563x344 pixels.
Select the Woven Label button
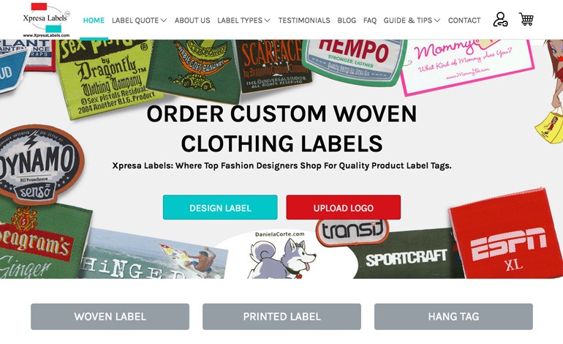[110, 317]
